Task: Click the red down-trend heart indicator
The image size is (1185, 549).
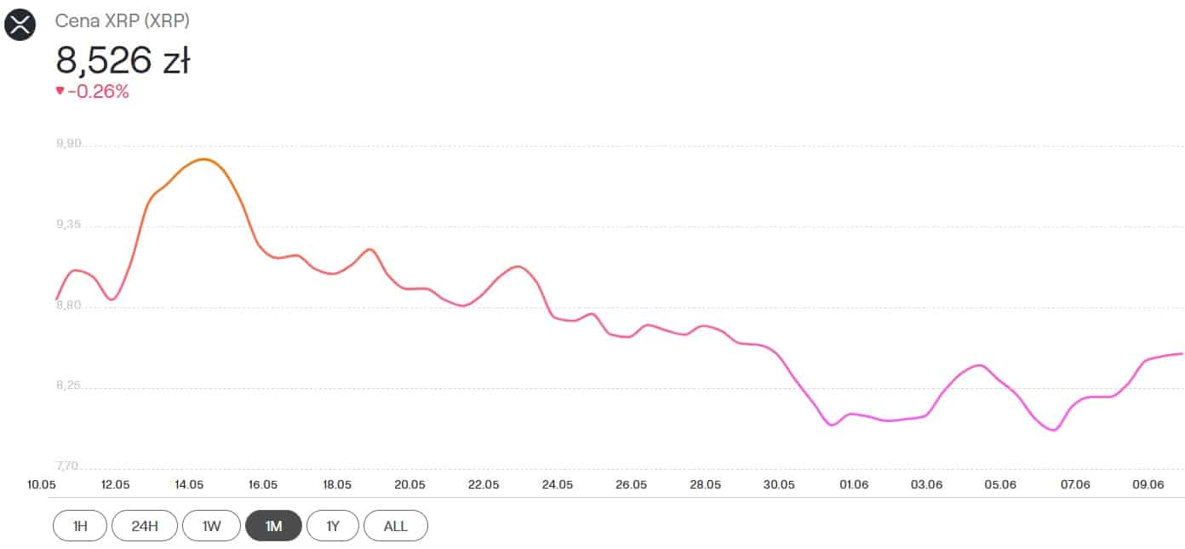Action: [x=60, y=91]
